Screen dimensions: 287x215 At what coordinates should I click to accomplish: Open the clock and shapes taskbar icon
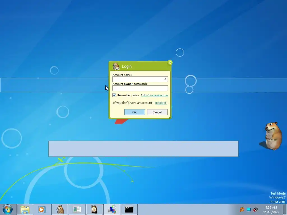[x=112, y=209]
